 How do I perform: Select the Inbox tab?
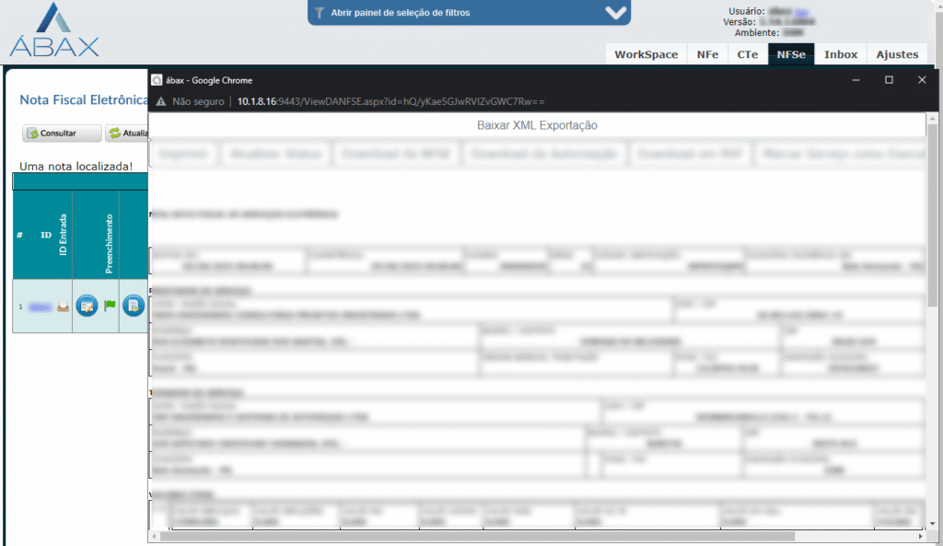tap(840, 54)
